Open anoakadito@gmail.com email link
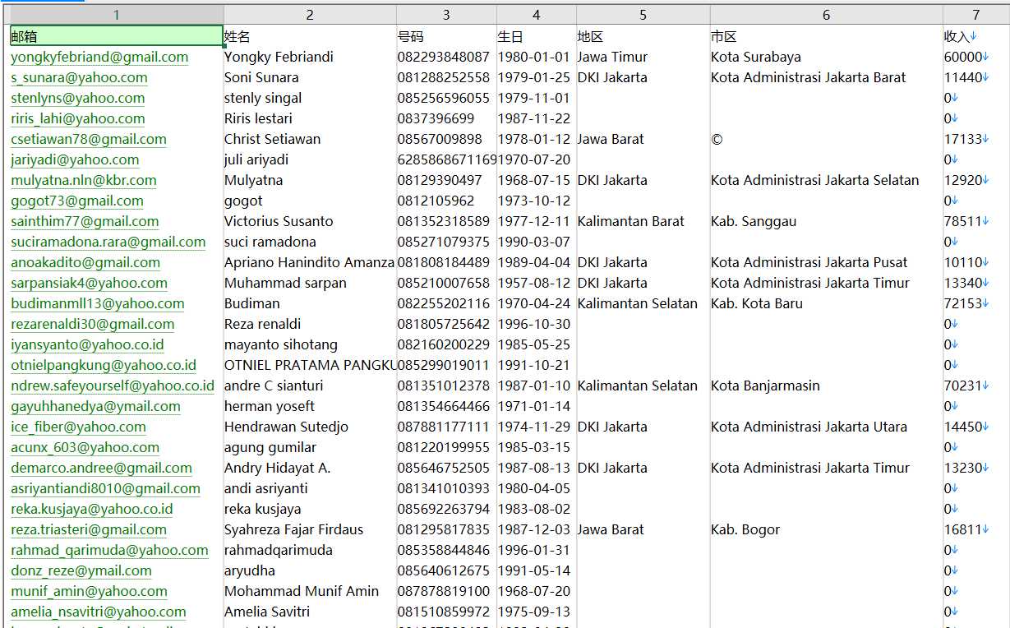The width and height of the screenshot is (1010, 628). [x=85, y=262]
